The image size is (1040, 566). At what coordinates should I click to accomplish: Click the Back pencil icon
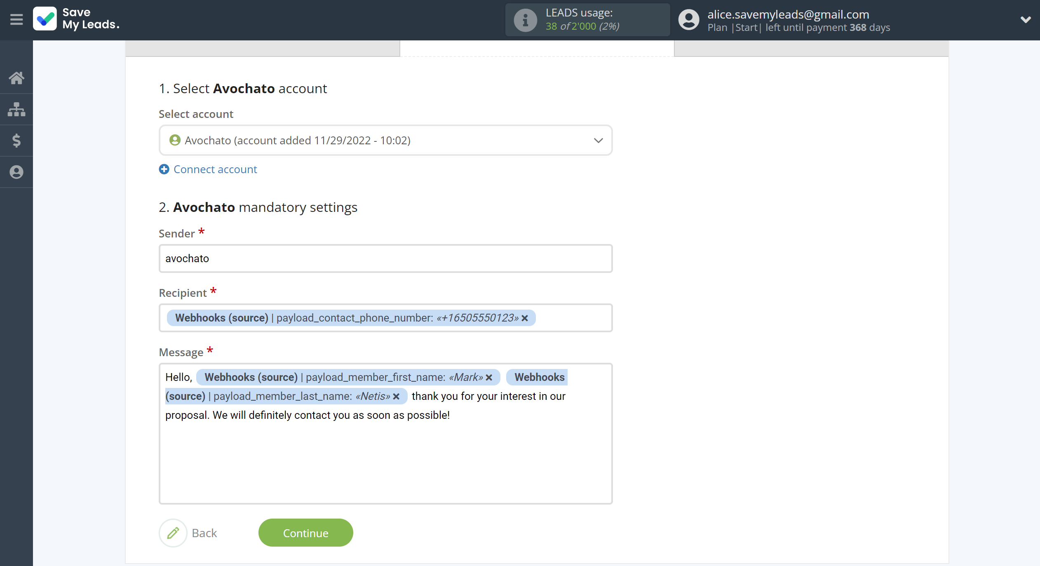click(x=173, y=533)
